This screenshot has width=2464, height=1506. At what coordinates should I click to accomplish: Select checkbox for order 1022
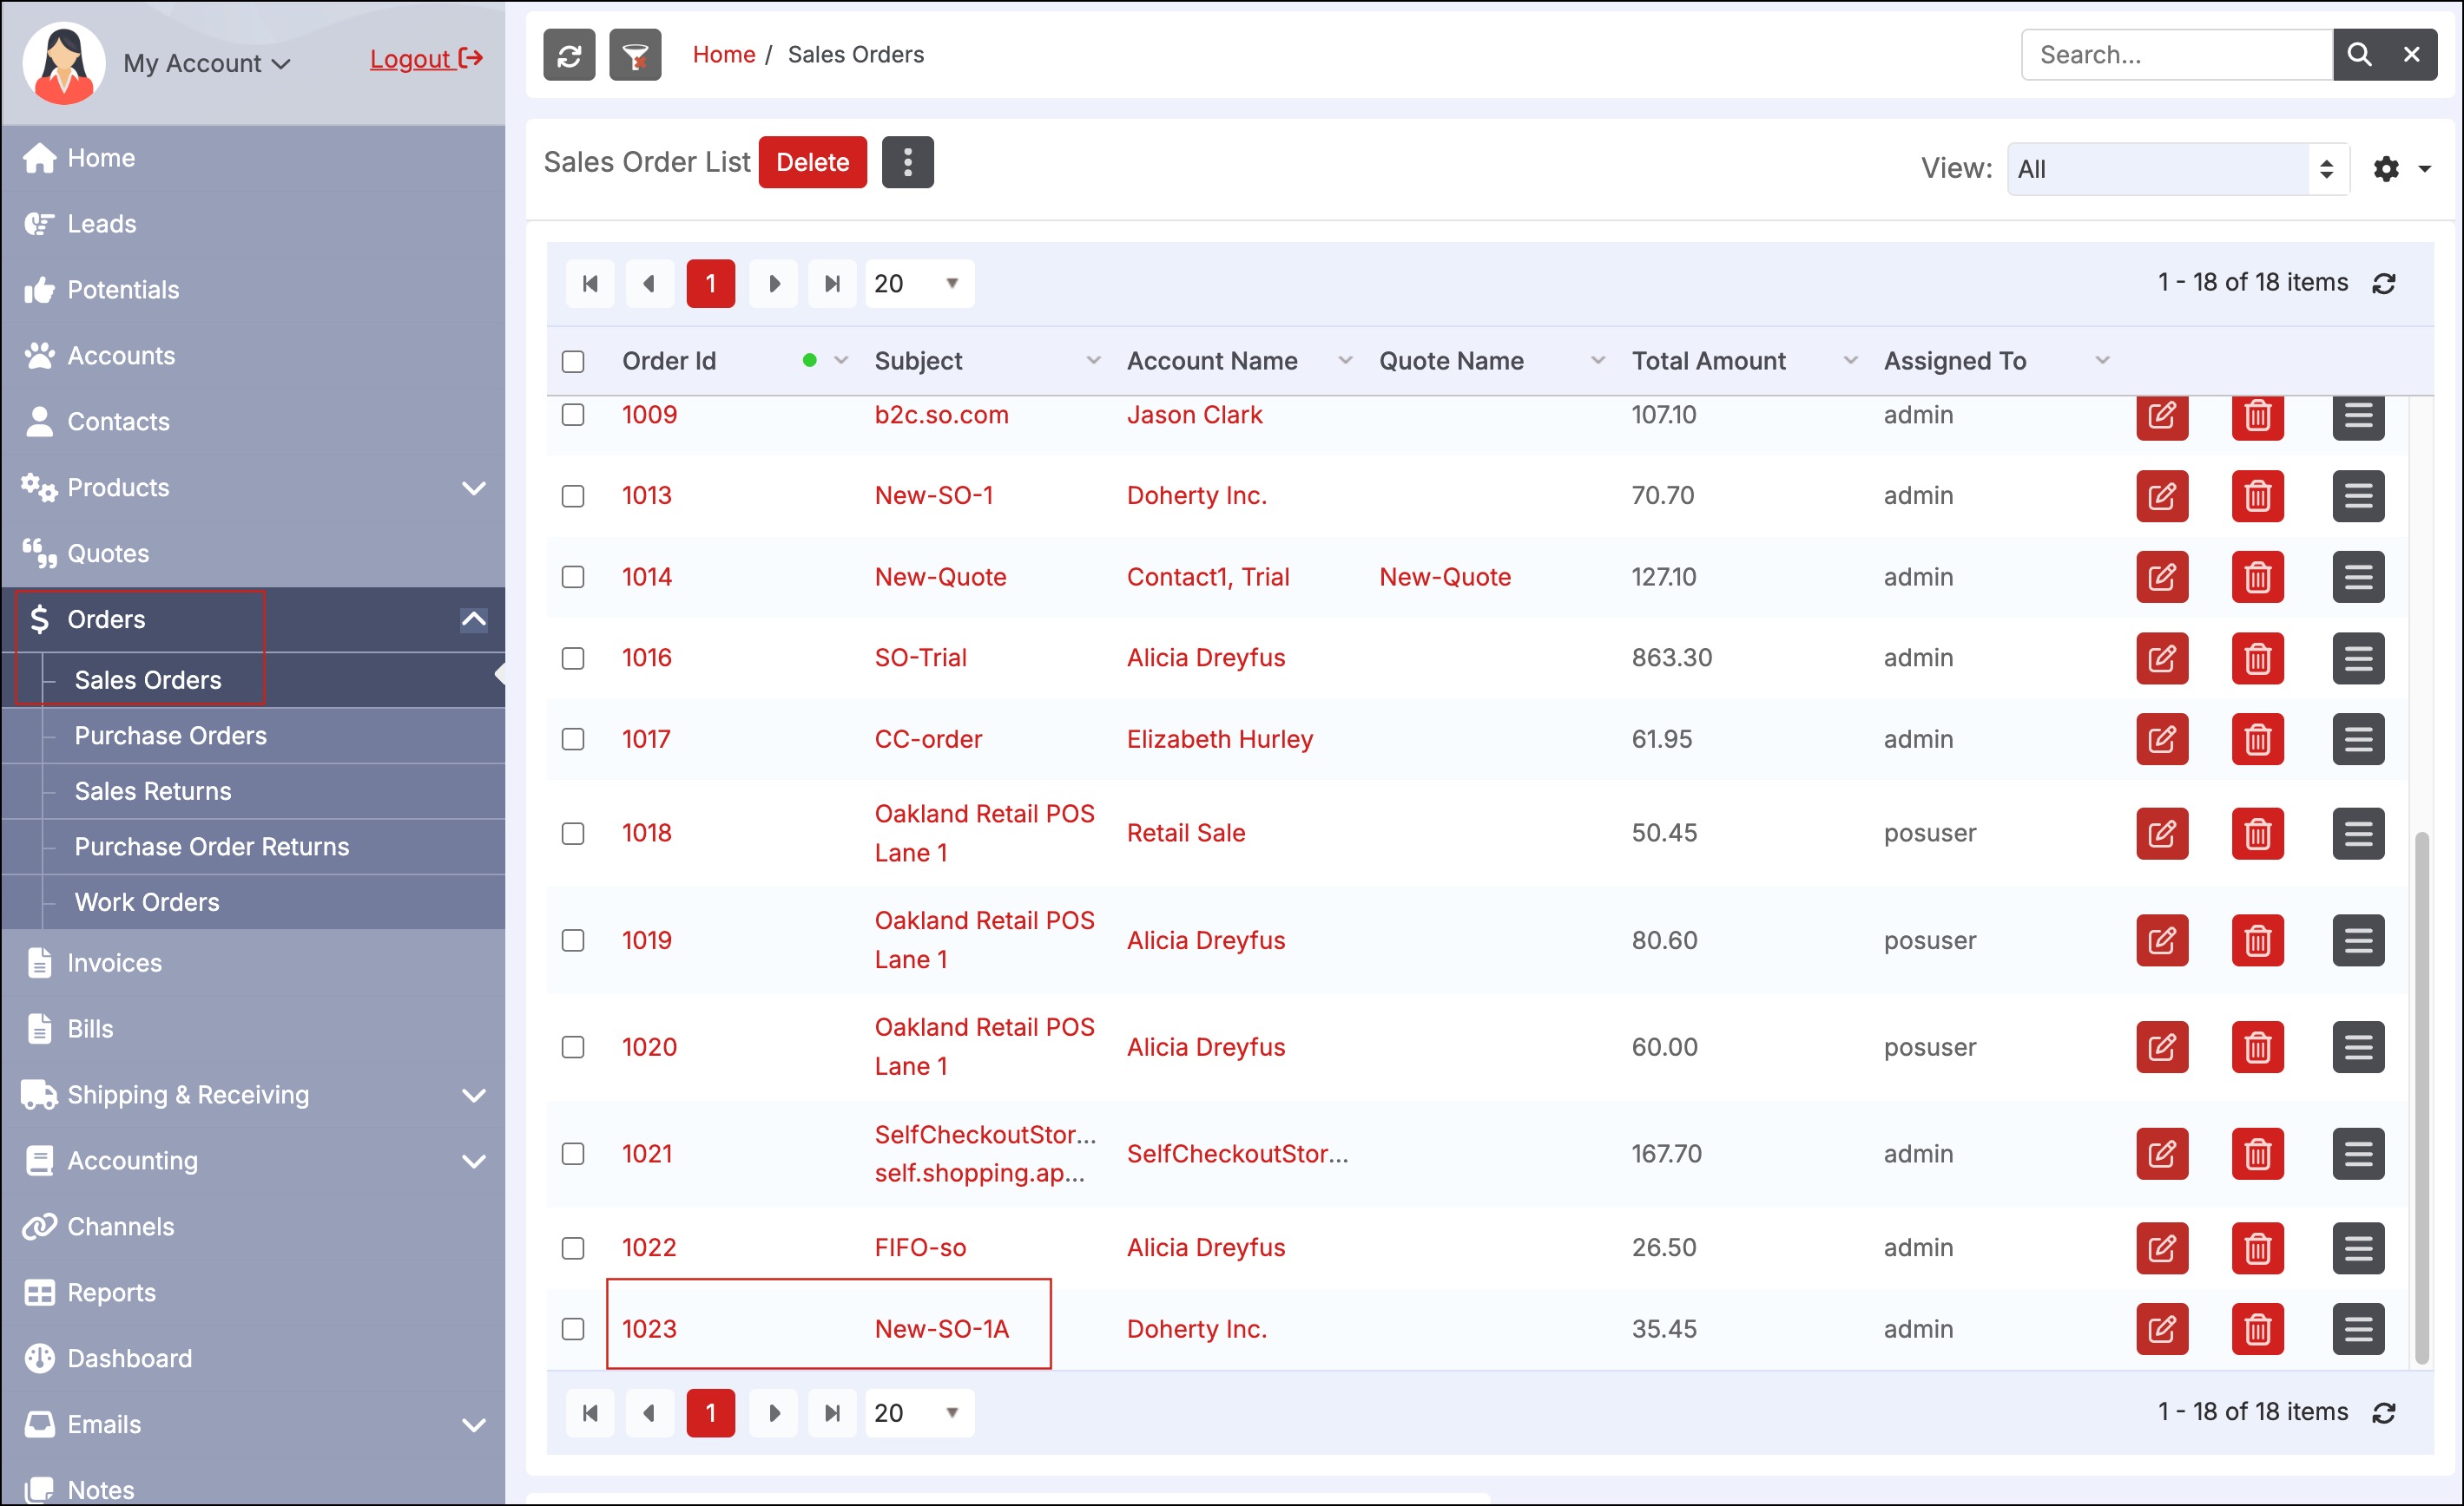click(x=573, y=1248)
